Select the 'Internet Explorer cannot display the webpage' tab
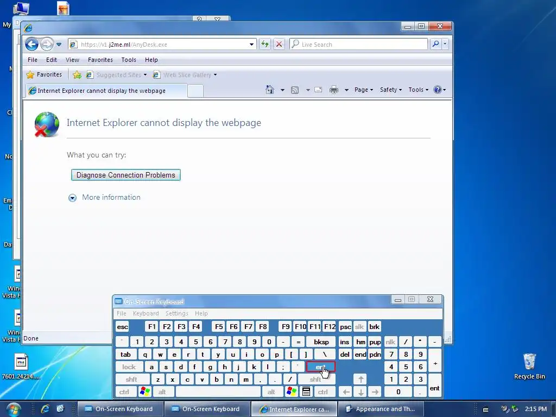 click(106, 91)
